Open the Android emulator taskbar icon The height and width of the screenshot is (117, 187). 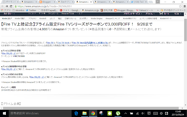pyautogui.click(x=110, y=113)
